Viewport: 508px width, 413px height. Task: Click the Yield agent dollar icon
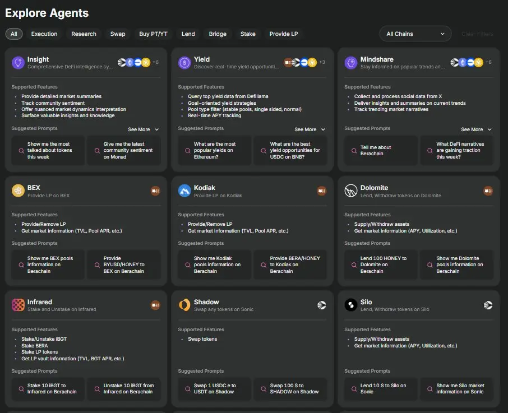(184, 62)
